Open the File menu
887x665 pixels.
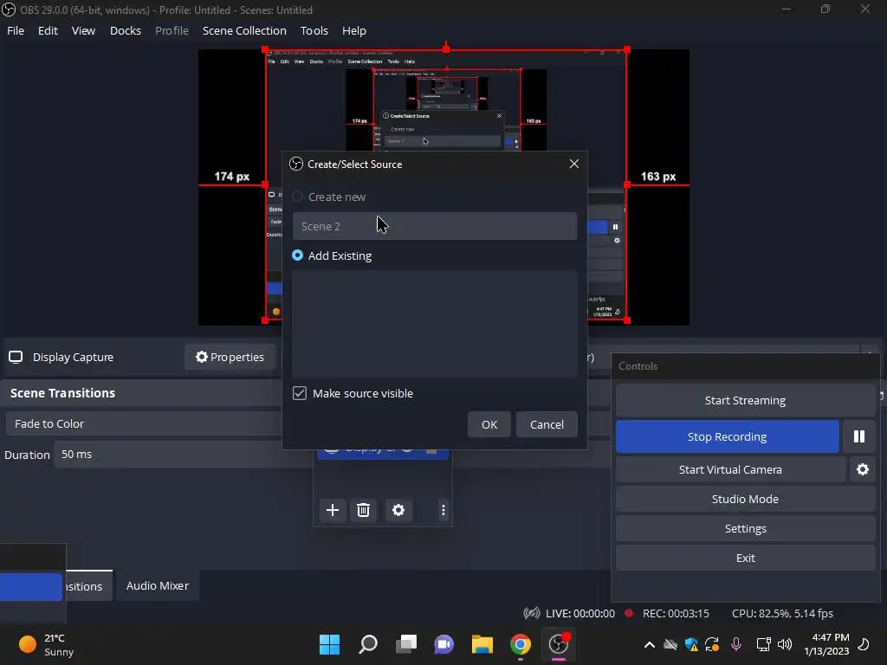tap(16, 30)
